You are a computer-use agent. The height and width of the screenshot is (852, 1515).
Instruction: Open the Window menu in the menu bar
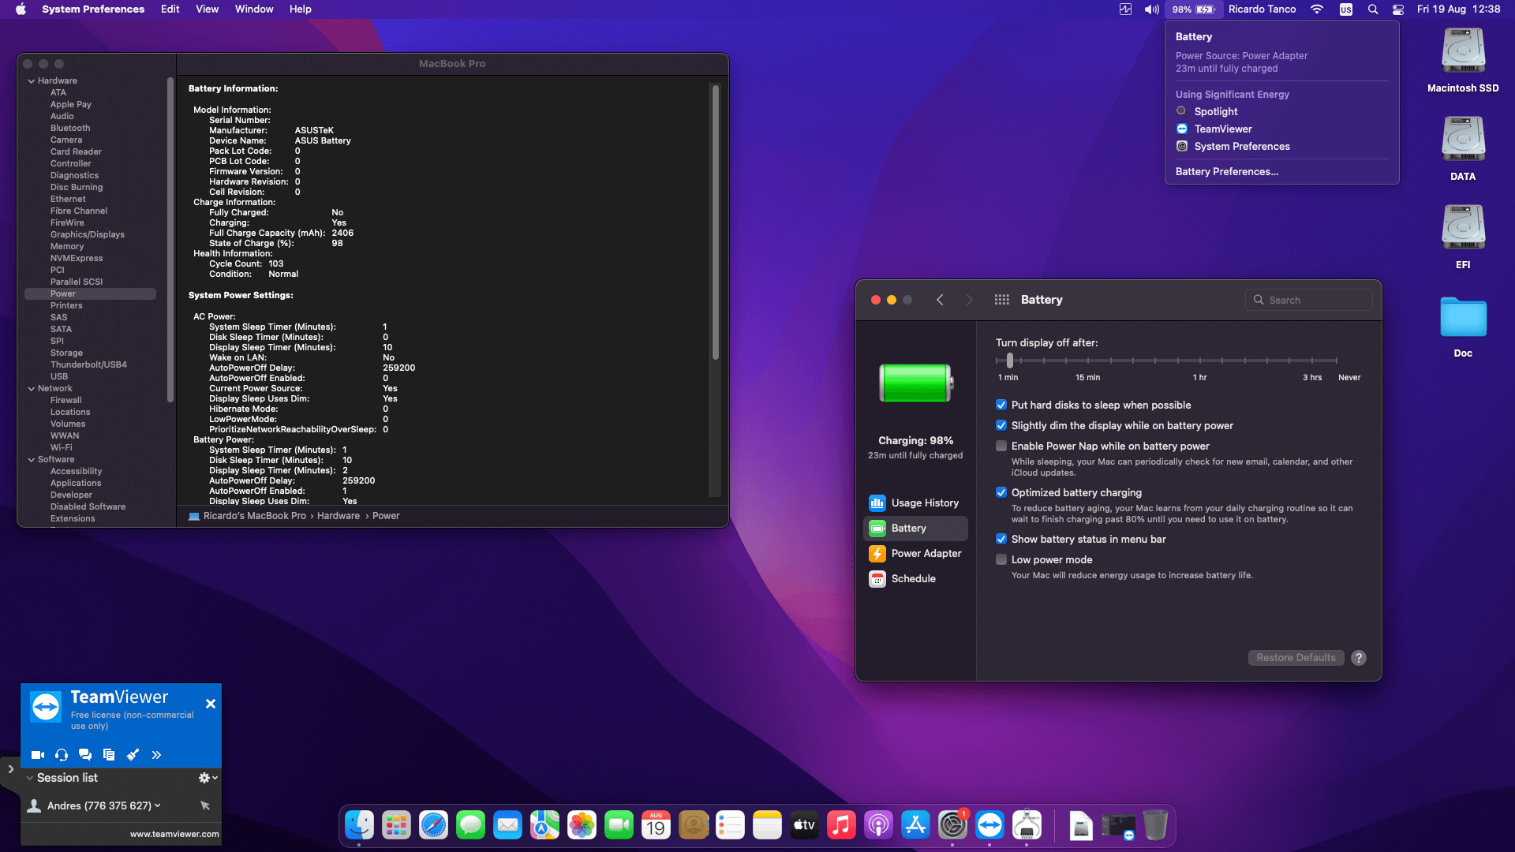[x=253, y=9]
